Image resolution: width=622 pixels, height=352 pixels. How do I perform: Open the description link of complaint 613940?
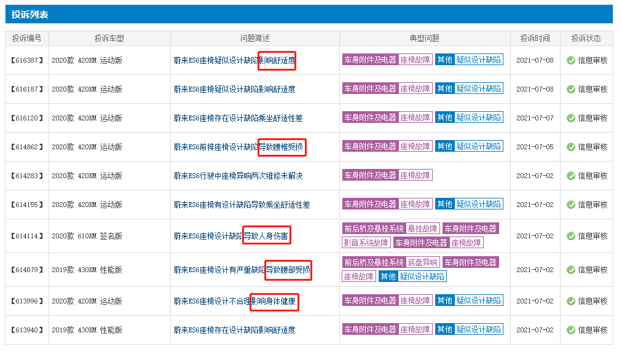click(x=234, y=330)
